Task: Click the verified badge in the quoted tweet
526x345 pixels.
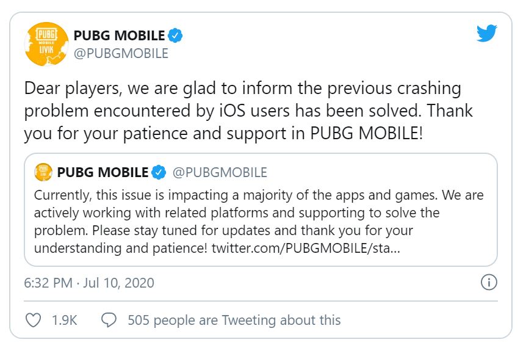Action: 158,173
